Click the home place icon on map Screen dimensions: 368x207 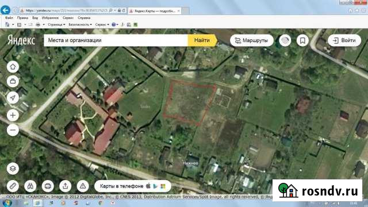point(13,67)
